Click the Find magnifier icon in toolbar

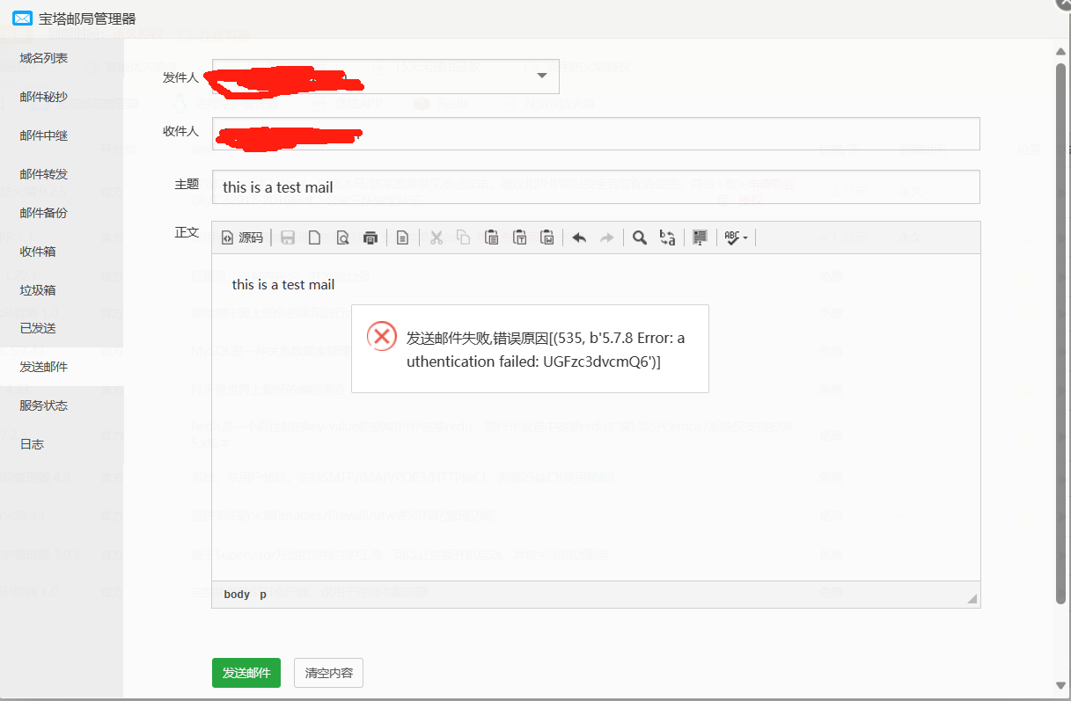tap(640, 237)
